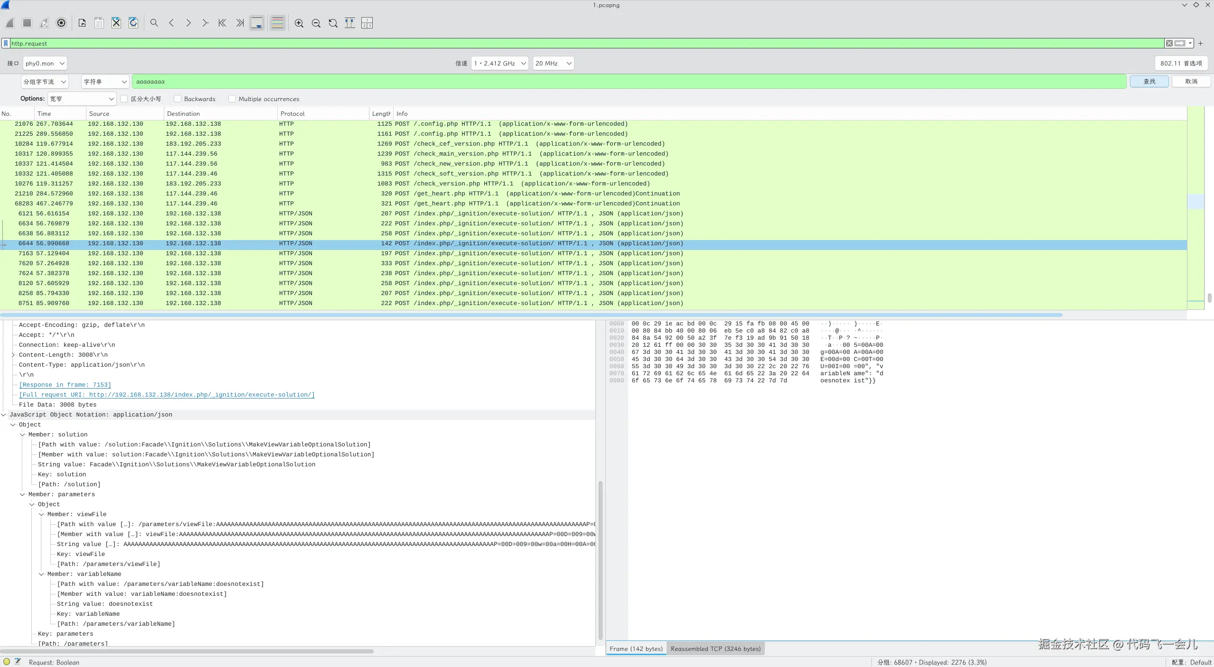Enable Multiple occurrences checkbox
The width and height of the screenshot is (1214, 667).
tap(232, 99)
